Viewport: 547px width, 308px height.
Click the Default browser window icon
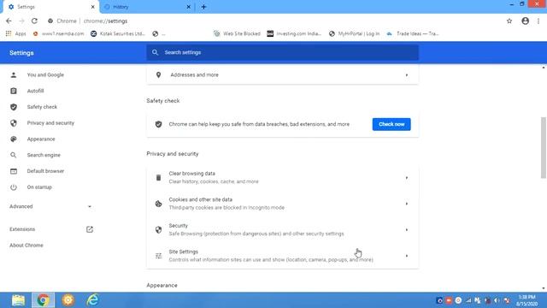coord(14,171)
